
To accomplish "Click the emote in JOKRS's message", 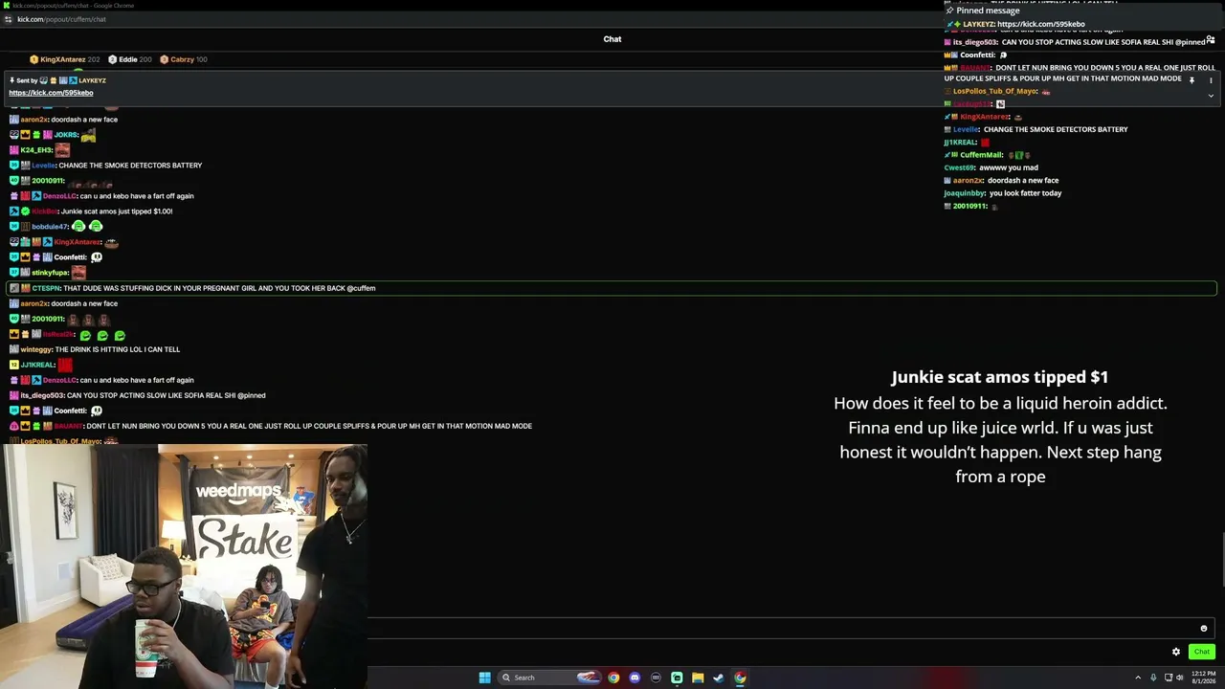I will pos(89,135).
